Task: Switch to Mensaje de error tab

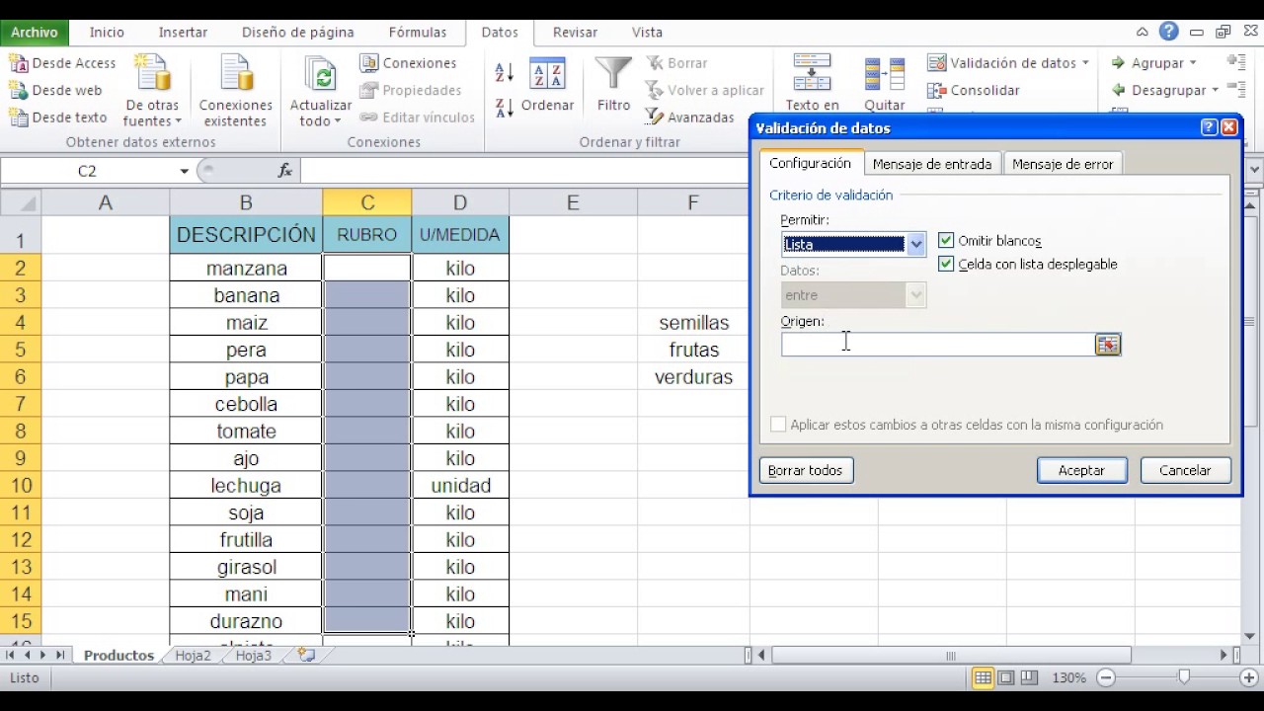Action: pos(1063,164)
